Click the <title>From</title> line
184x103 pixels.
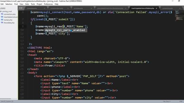49,66
